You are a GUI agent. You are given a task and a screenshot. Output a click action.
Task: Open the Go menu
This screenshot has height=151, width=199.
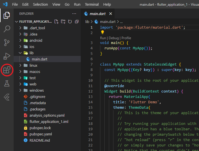(x=67, y=5)
